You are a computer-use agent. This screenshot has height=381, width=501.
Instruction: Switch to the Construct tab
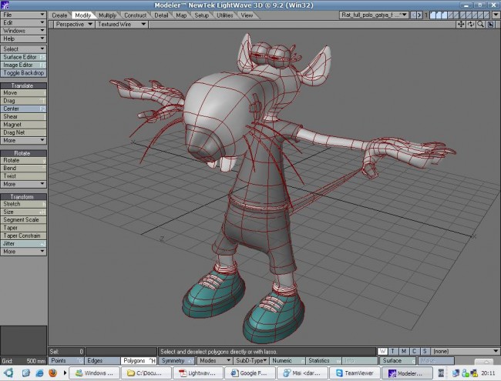[x=135, y=15]
